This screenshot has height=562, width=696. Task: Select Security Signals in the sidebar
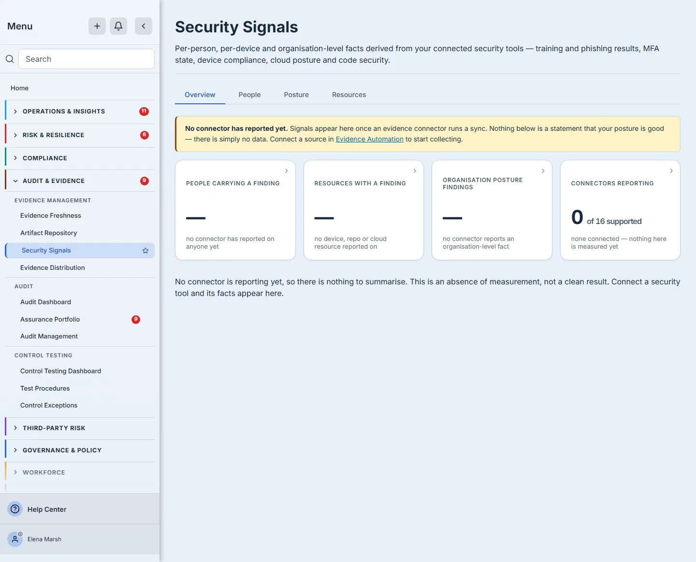coord(80,251)
